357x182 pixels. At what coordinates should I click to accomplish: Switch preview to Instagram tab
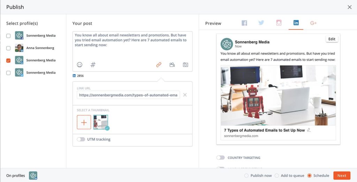pyautogui.click(x=279, y=23)
